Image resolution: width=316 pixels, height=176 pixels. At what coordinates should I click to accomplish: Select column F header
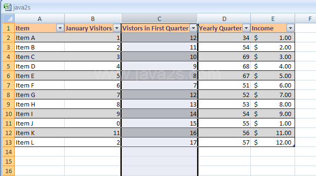pyautogui.click(x=306, y=19)
